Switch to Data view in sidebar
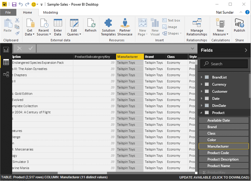This screenshot has height=181, width=251. pos(6,62)
